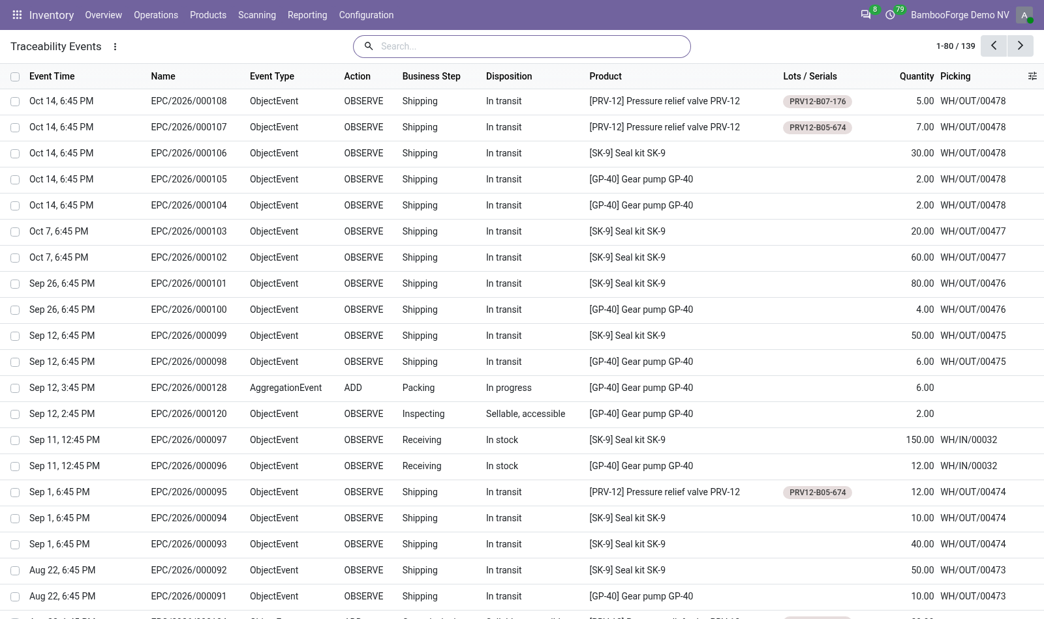Click picking WH/OUT/00477 in EPC/2026/000103 row
The height and width of the screenshot is (619, 1044).
pos(973,231)
